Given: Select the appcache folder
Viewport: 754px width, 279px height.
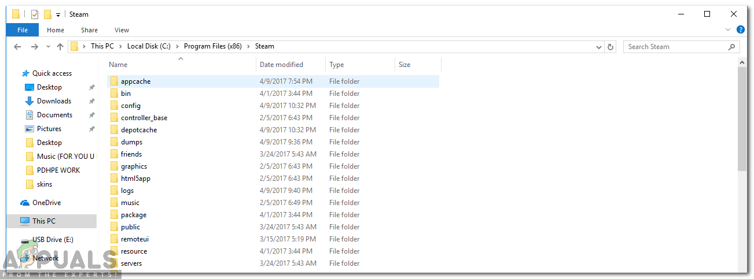Looking at the screenshot, I should pyautogui.click(x=135, y=81).
